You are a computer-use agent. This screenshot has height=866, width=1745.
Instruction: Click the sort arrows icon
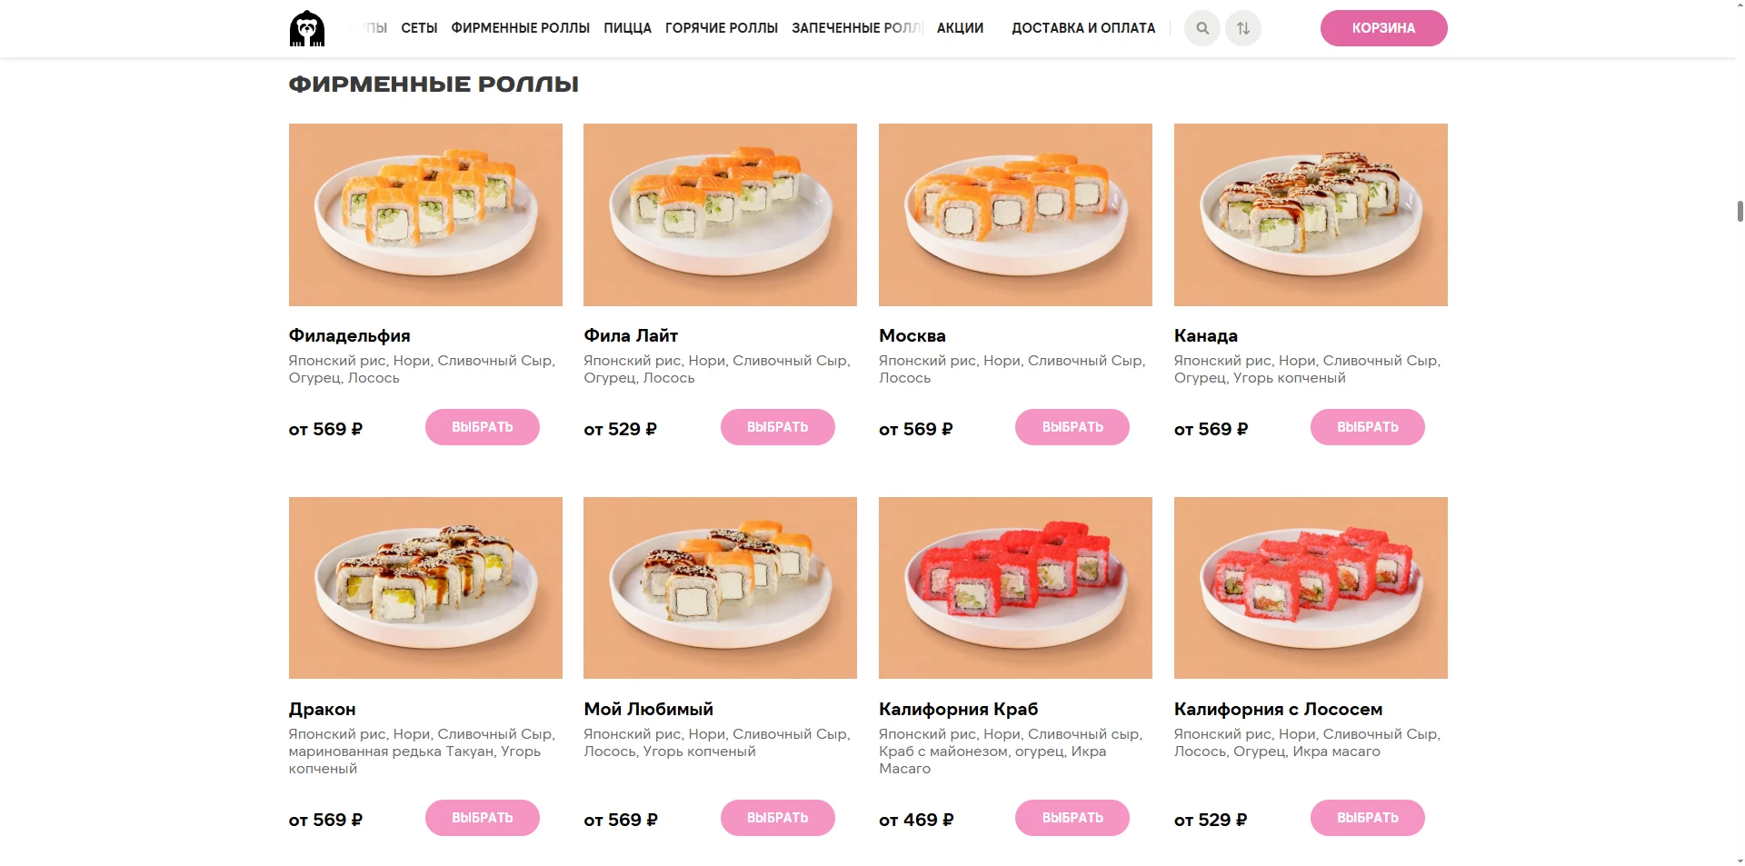coord(1242,28)
